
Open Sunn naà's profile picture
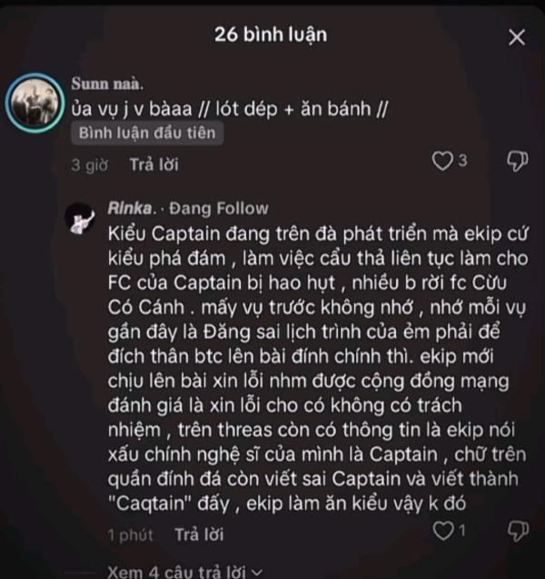[x=35, y=103]
